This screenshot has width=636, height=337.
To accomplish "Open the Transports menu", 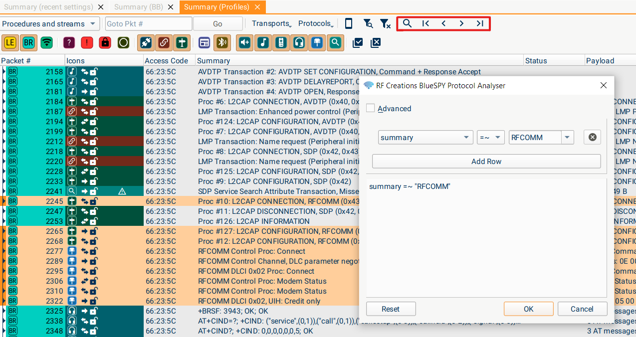I will click(271, 23).
